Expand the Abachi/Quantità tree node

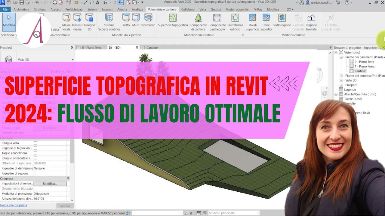tap(336, 94)
